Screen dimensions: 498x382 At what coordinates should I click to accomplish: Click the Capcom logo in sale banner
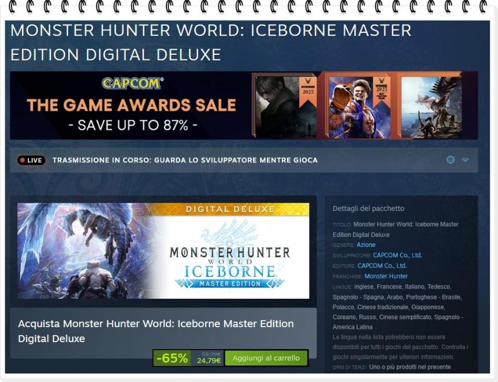click(x=132, y=83)
